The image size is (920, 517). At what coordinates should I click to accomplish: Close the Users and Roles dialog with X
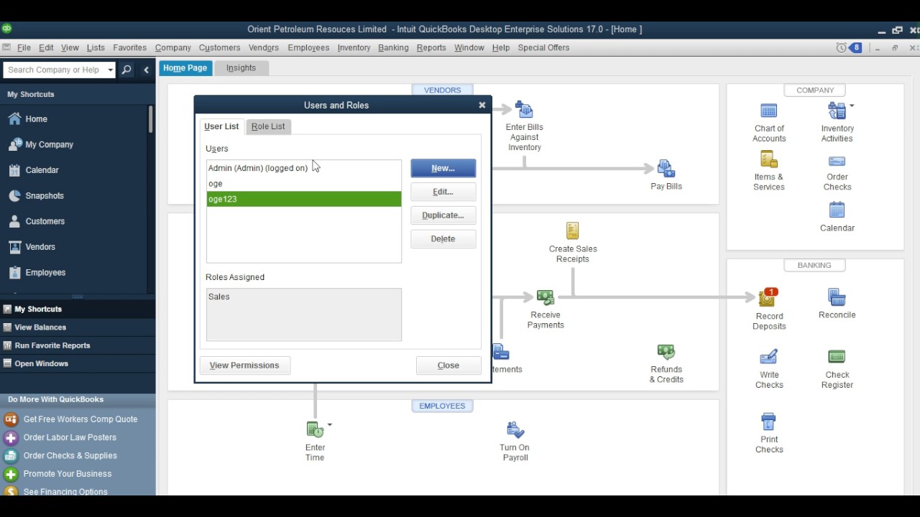pos(482,105)
